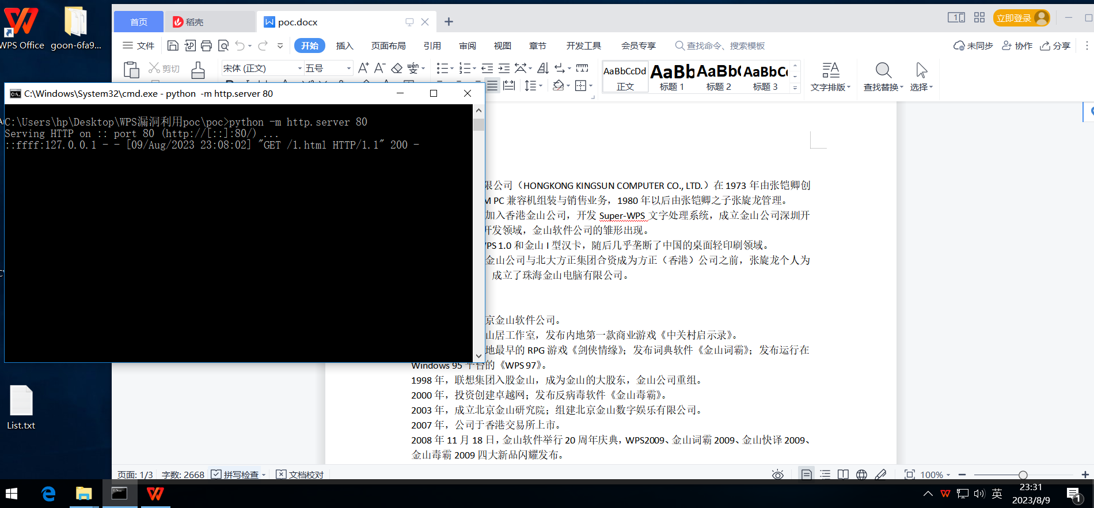Image resolution: width=1094 pixels, height=508 pixels.
Task: Apply the 标题 1 heading style
Action: 672,77
